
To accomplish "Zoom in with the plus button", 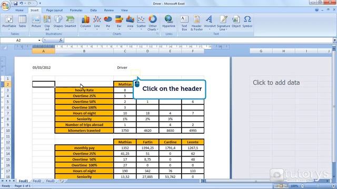I will (334, 186).
